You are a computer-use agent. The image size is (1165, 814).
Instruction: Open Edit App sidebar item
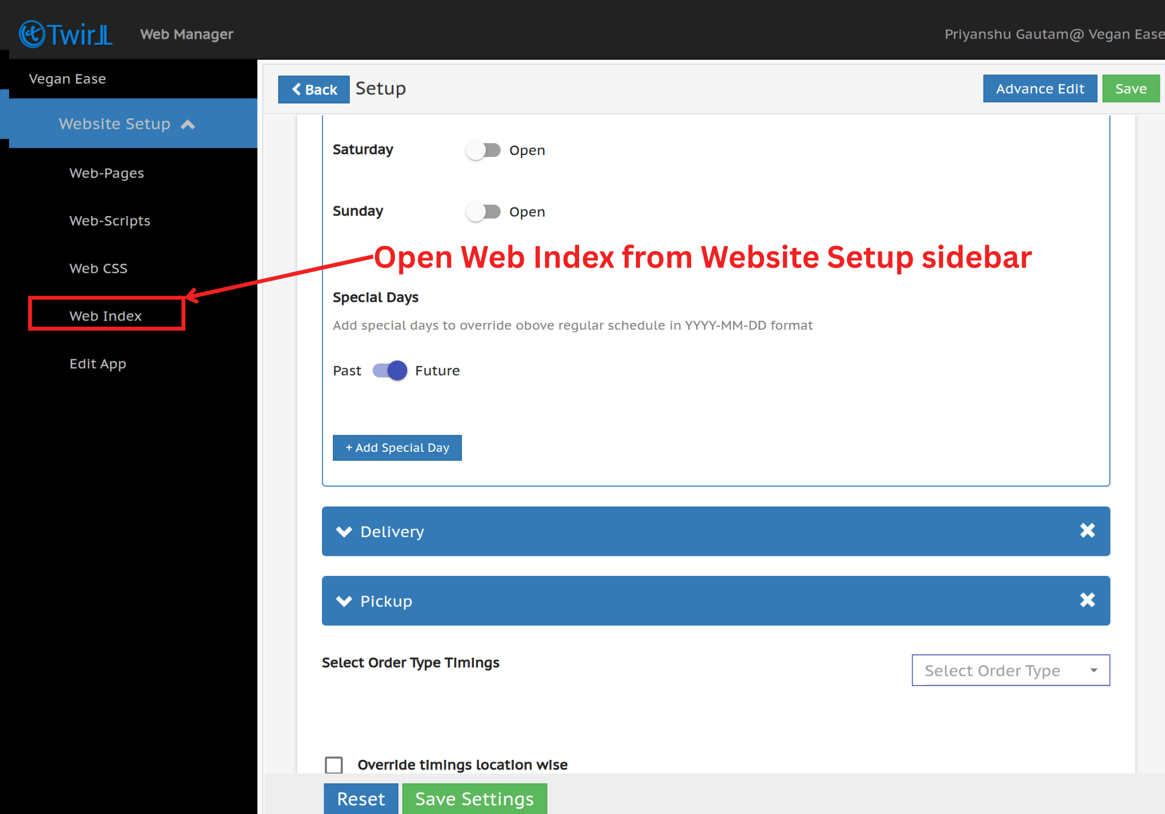(x=98, y=364)
